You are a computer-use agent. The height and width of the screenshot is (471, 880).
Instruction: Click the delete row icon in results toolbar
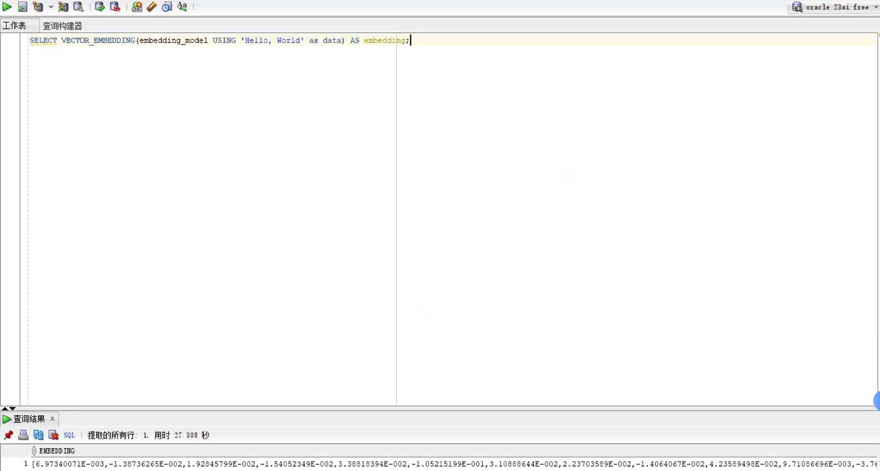click(53, 435)
